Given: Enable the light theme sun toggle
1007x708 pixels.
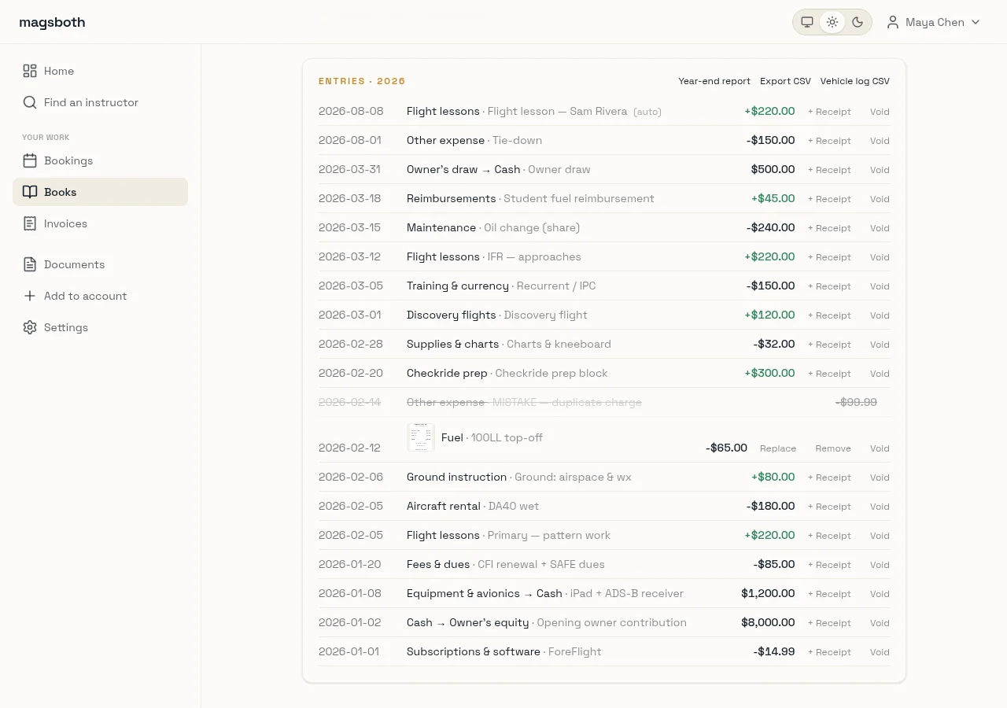Looking at the screenshot, I should pos(832,22).
